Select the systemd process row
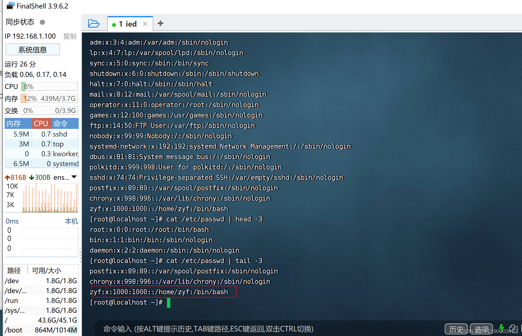The height and width of the screenshot is (336, 522). (x=42, y=164)
